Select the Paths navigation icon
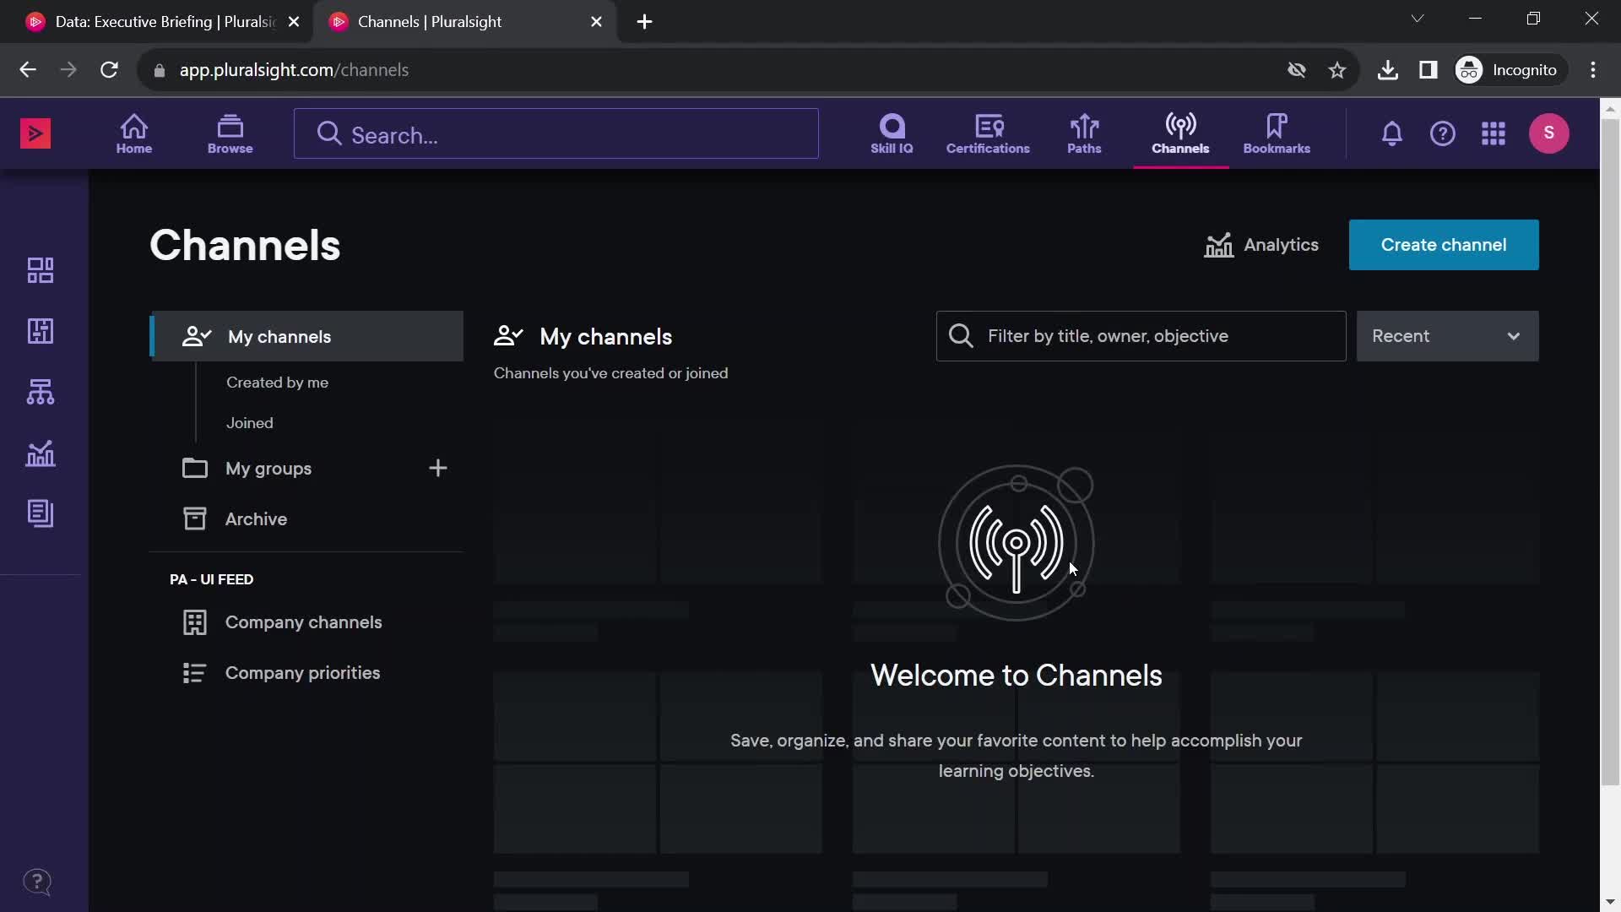The height and width of the screenshot is (912, 1621). click(1083, 133)
